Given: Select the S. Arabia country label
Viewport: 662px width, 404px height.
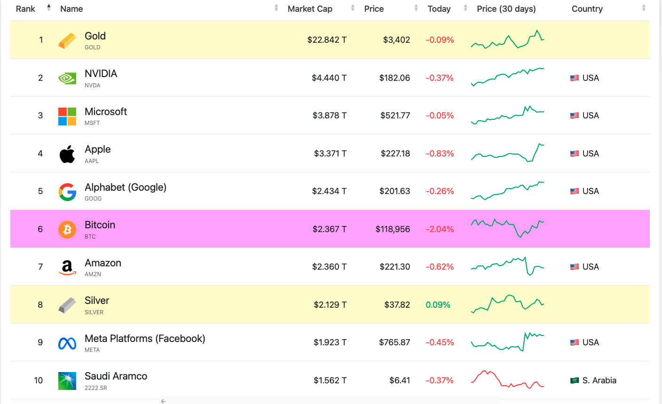Looking at the screenshot, I should click(599, 381).
